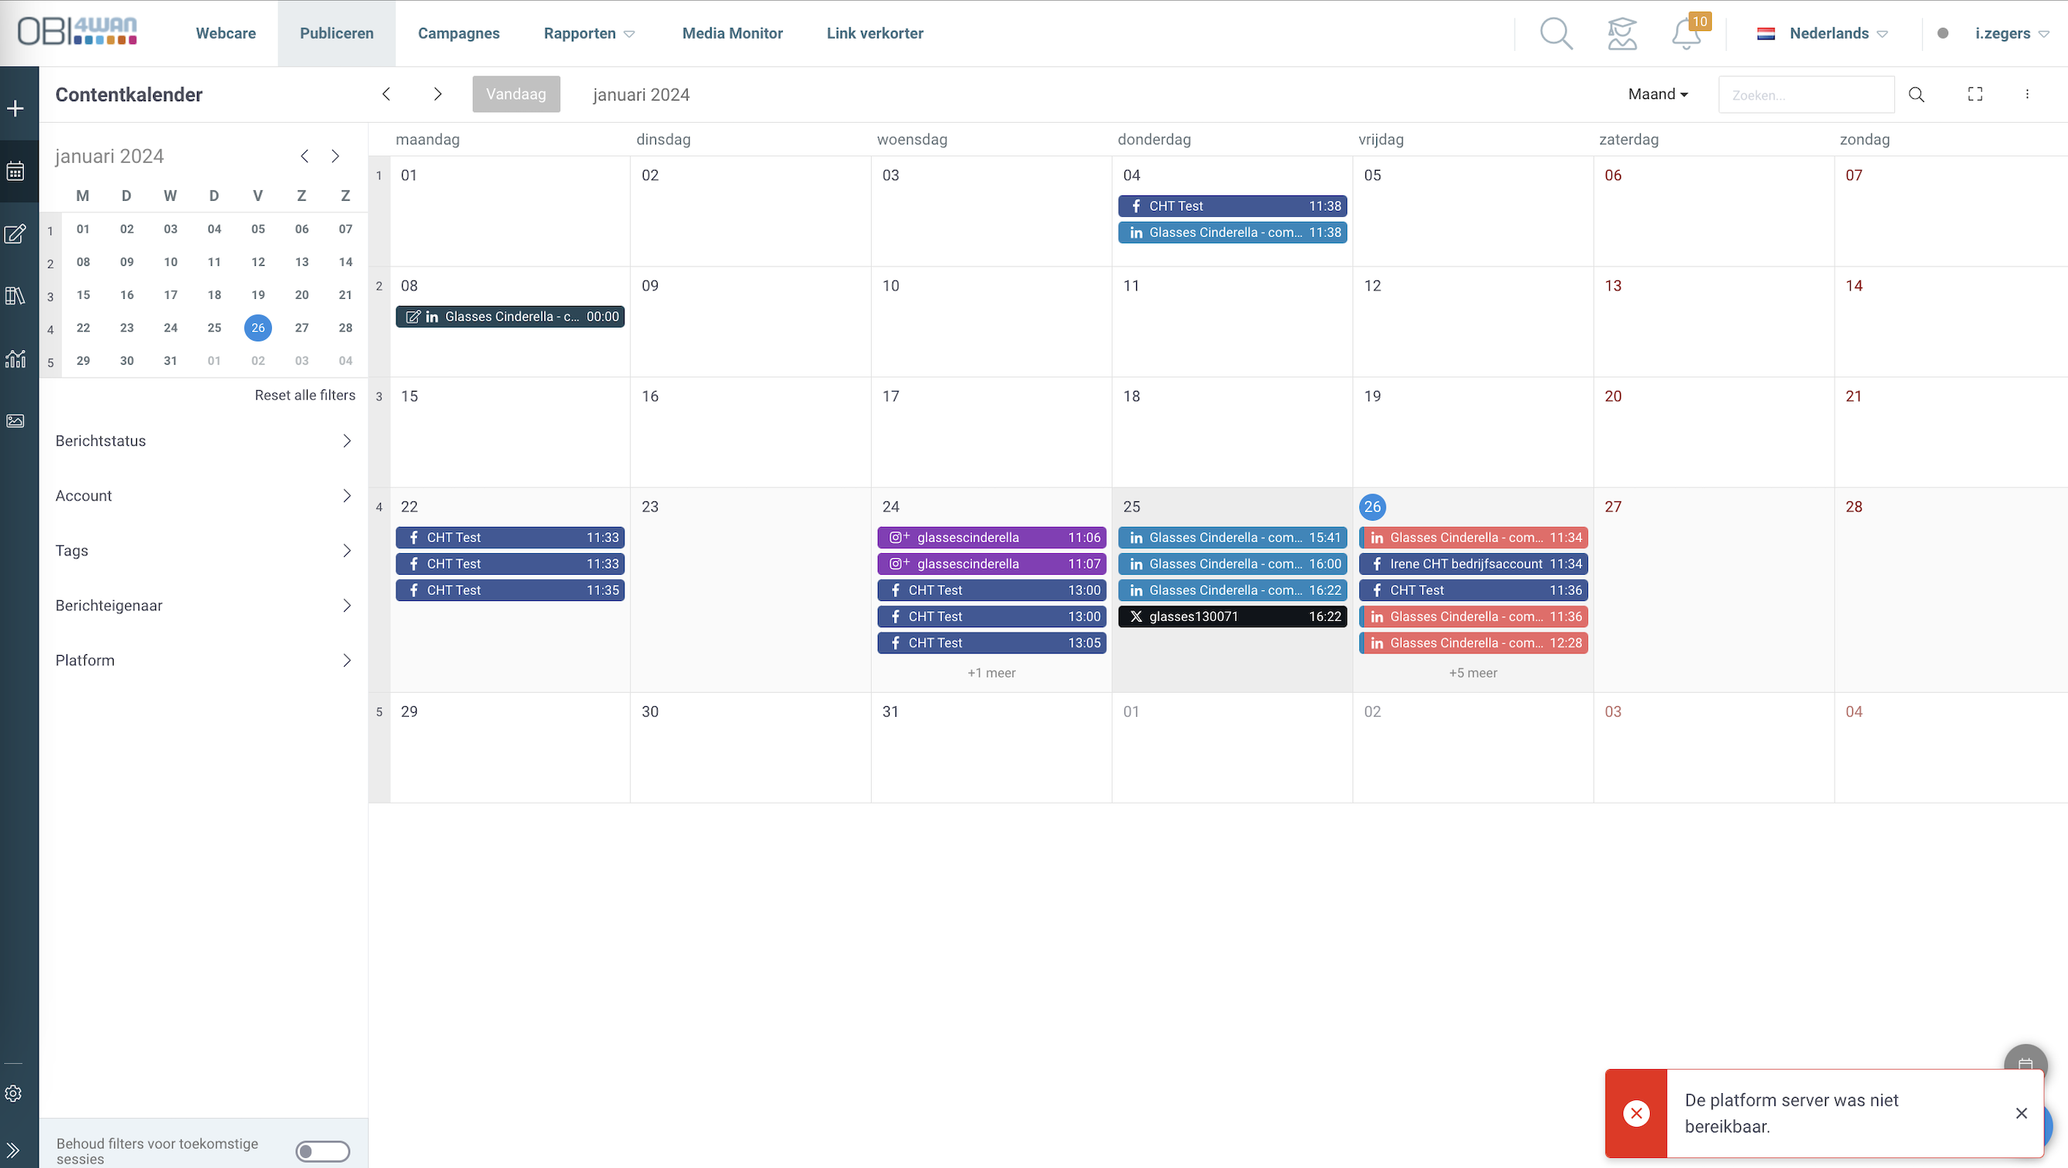Show +5 meer on the 26th

point(1473,673)
